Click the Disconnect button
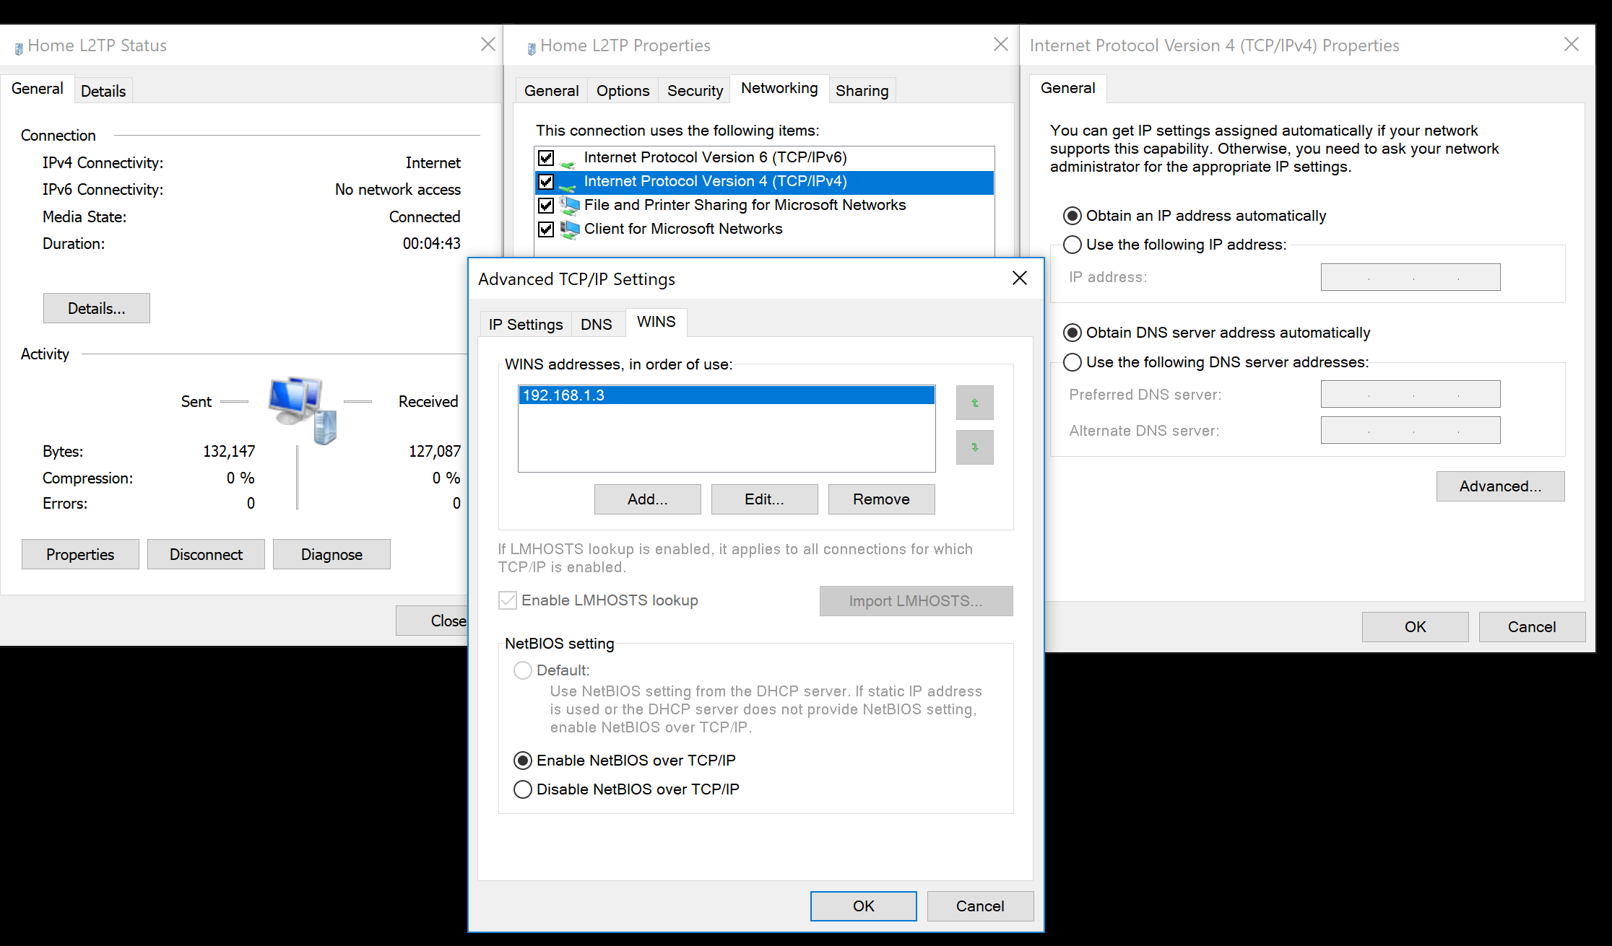Viewport: 1612px width, 946px height. [205, 554]
